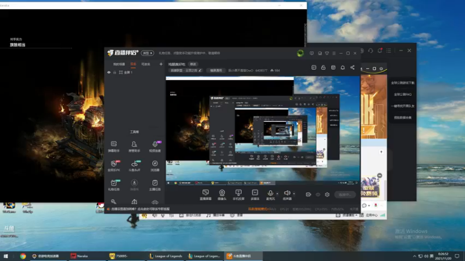465x261 pixels.
Task: Click the 横屏通用 orientation button
Action: (216, 70)
